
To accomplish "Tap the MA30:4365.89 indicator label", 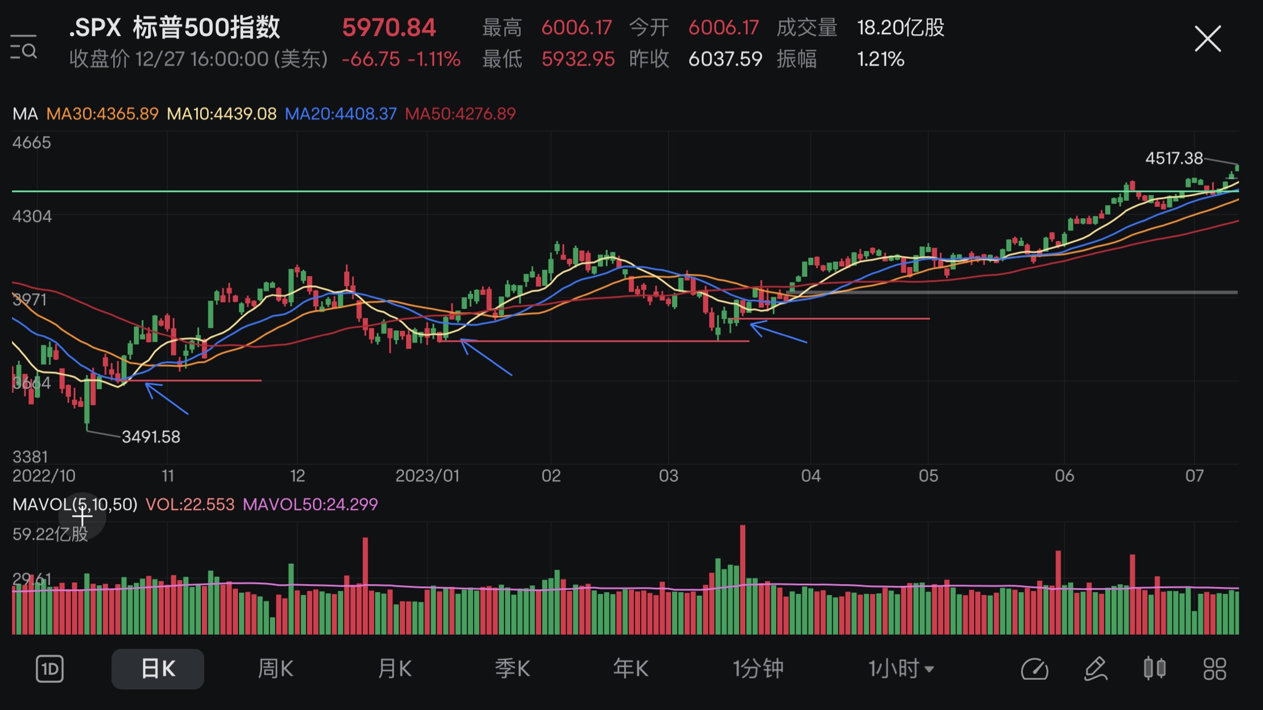I will point(102,114).
